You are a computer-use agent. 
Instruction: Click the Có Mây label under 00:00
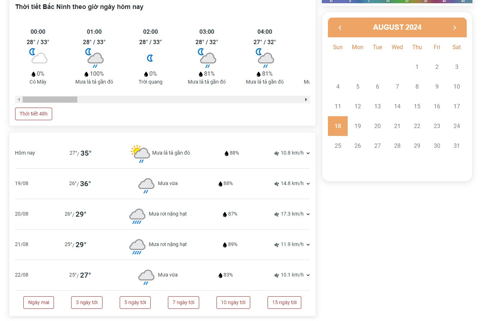coord(38,82)
